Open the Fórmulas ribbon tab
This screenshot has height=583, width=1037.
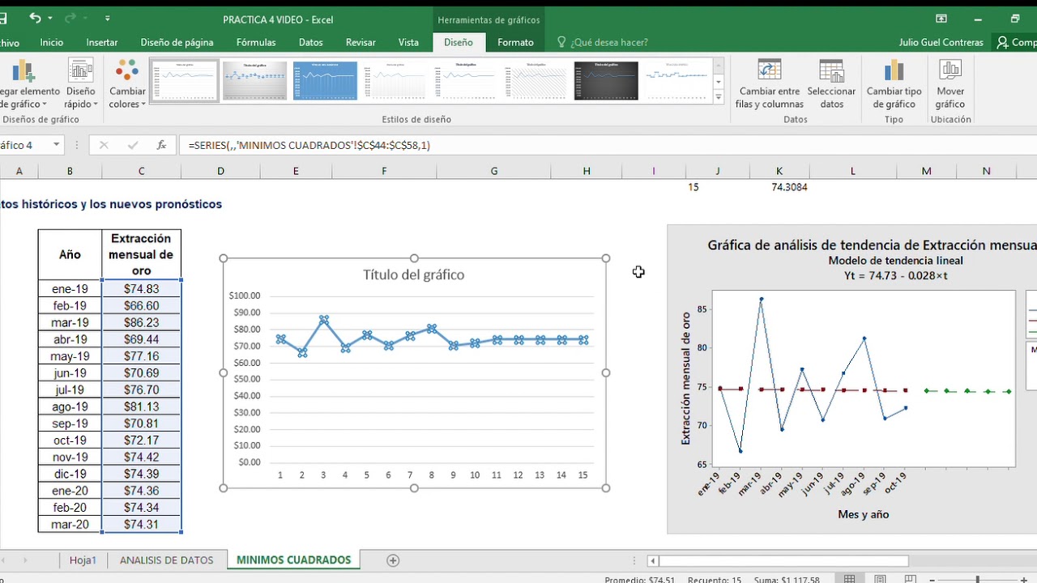256,42
